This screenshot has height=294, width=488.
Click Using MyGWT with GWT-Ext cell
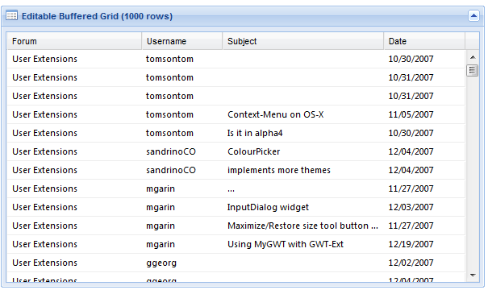pyautogui.click(x=302, y=244)
